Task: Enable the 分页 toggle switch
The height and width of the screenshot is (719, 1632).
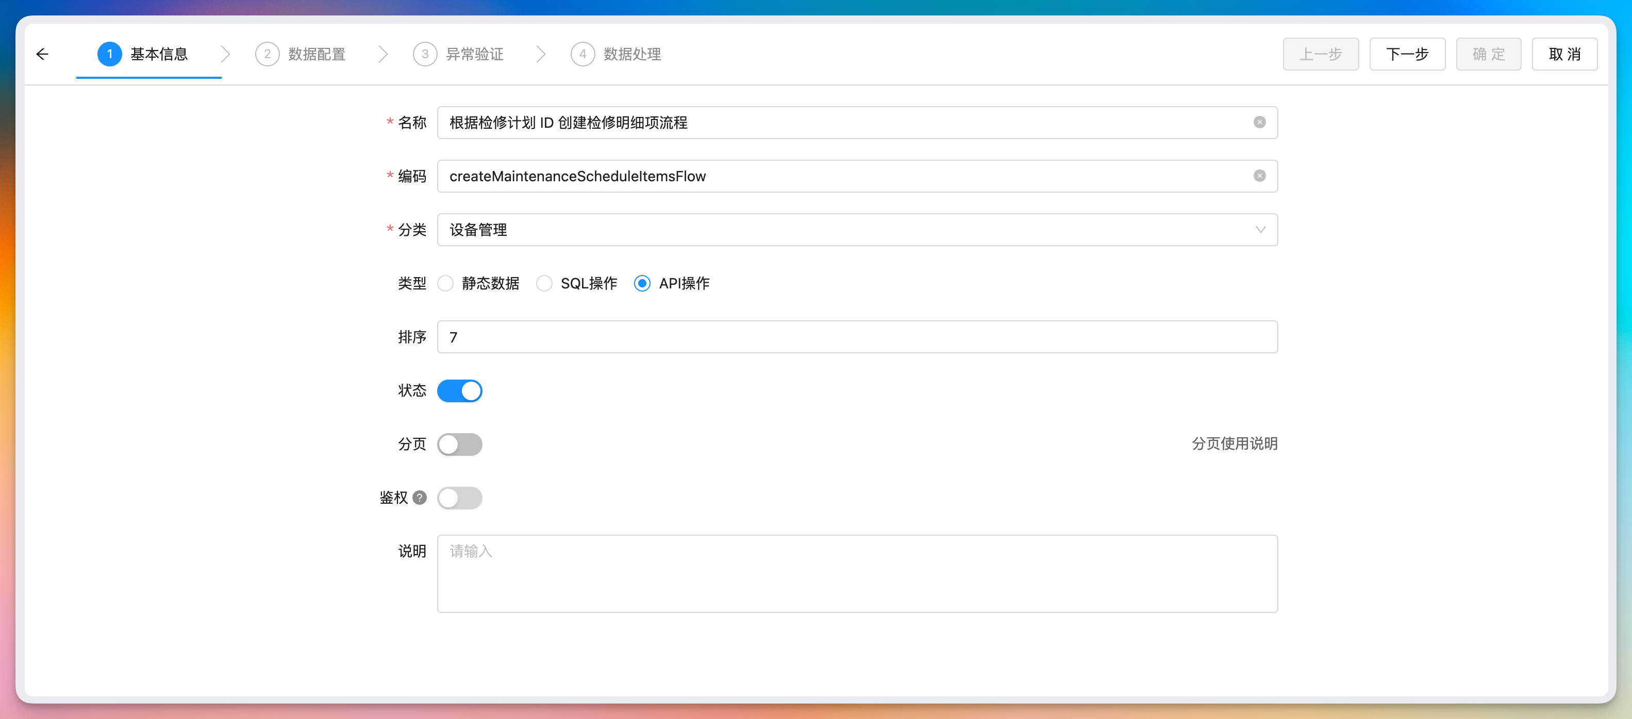Action: click(459, 444)
